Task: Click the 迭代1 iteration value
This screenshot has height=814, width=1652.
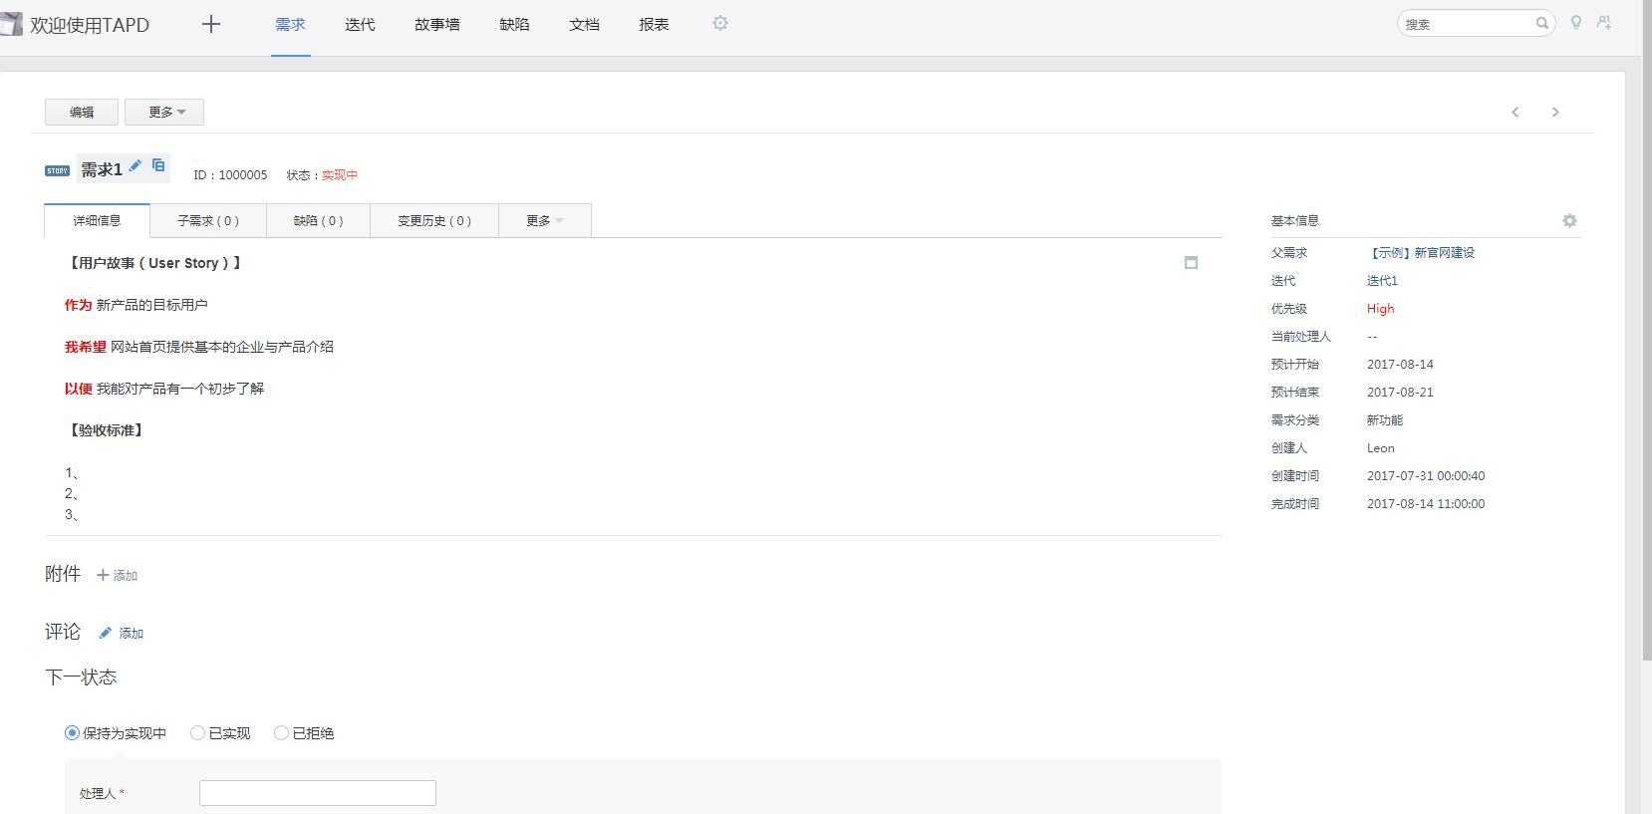Action: tap(1382, 281)
